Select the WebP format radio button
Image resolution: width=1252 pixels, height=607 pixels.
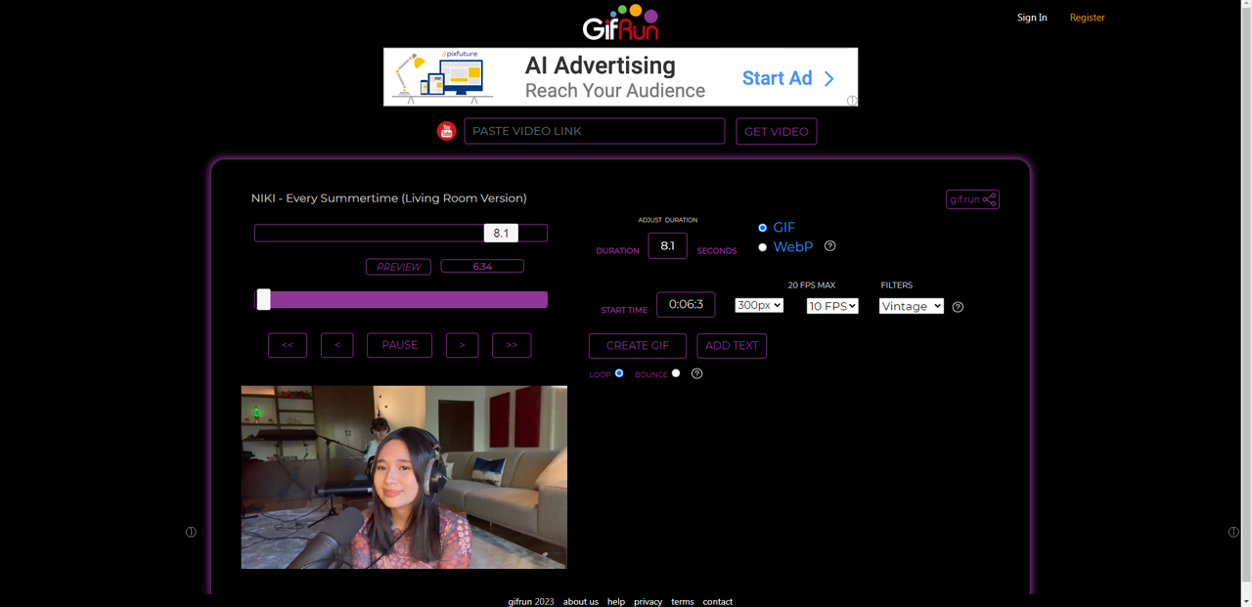(762, 247)
